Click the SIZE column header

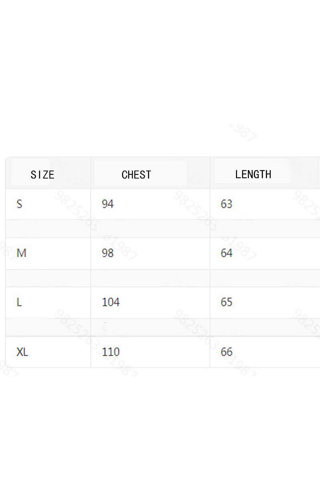(42, 175)
